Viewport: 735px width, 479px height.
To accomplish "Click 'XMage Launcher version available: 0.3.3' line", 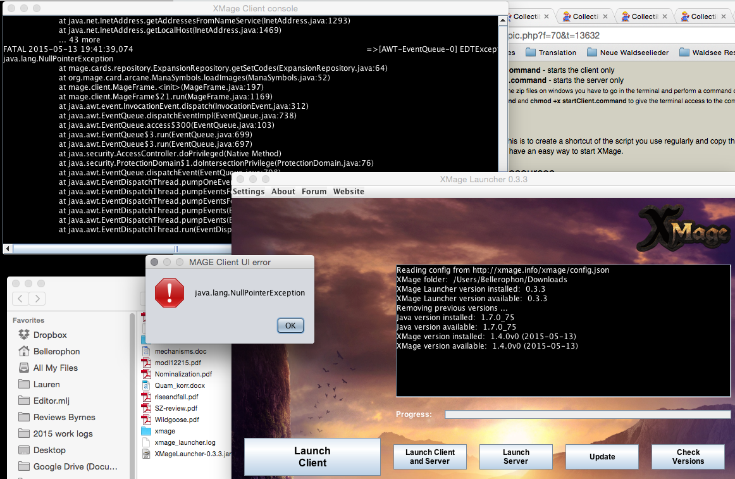I will 472,299.
